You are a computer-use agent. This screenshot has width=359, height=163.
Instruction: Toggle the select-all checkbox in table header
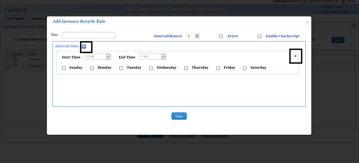[x=8, y=53]
